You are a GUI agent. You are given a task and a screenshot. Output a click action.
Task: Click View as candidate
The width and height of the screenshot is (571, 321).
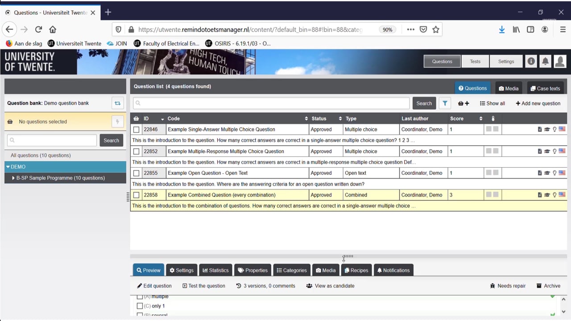[x=331, y=286]
